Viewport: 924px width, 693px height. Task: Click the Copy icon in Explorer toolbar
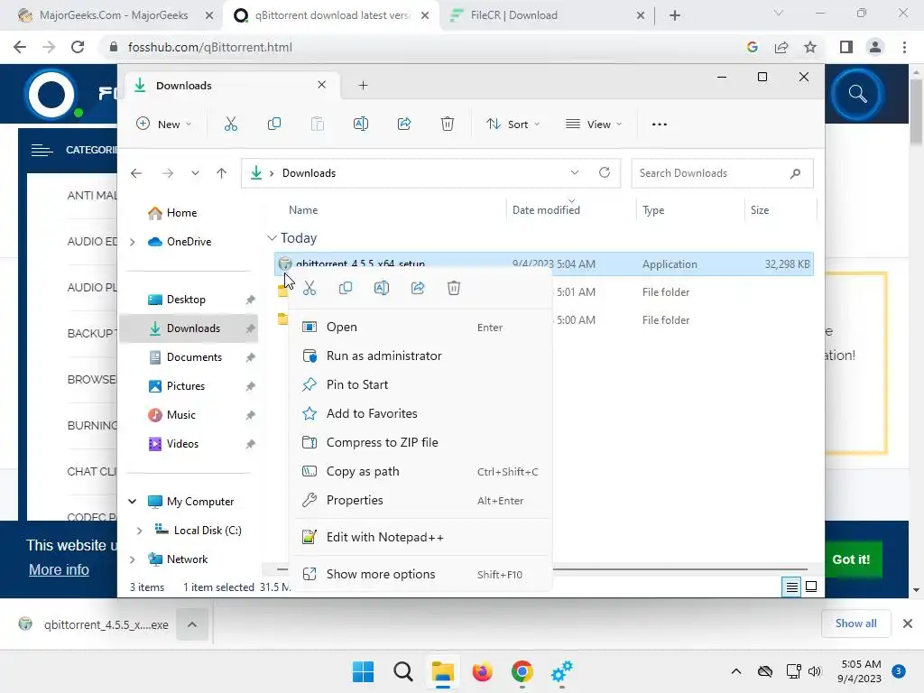coord(274,124)
